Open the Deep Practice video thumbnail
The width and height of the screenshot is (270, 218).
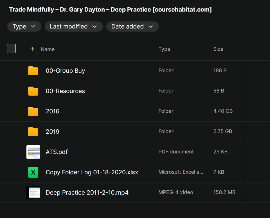point(33,193)
